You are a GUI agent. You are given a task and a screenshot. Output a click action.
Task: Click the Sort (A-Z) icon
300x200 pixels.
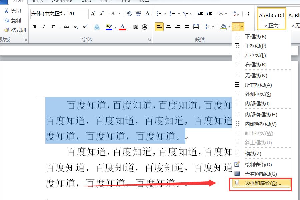pyautogui.click(x=236, y=13)
